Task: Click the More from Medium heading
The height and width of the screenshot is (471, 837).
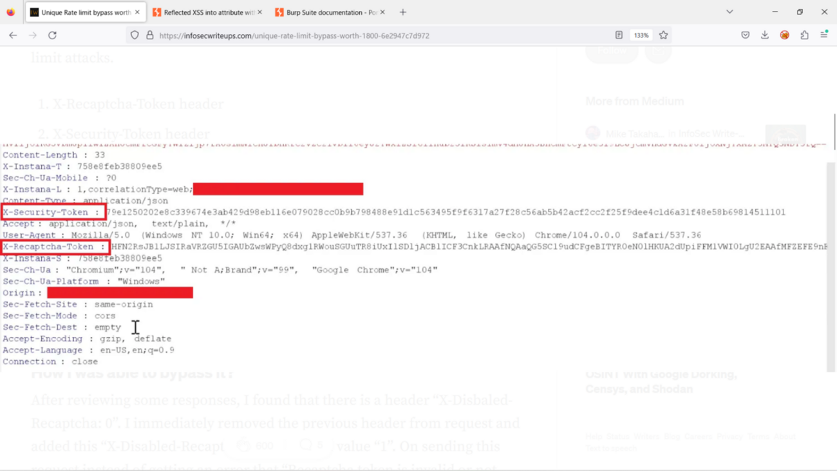Action: pos(634,101)
